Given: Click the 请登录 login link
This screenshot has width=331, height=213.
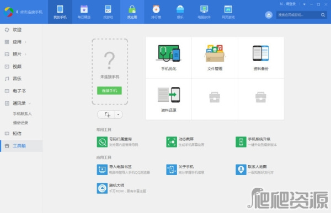Looking at the screenshot, I should coord(291,4).
